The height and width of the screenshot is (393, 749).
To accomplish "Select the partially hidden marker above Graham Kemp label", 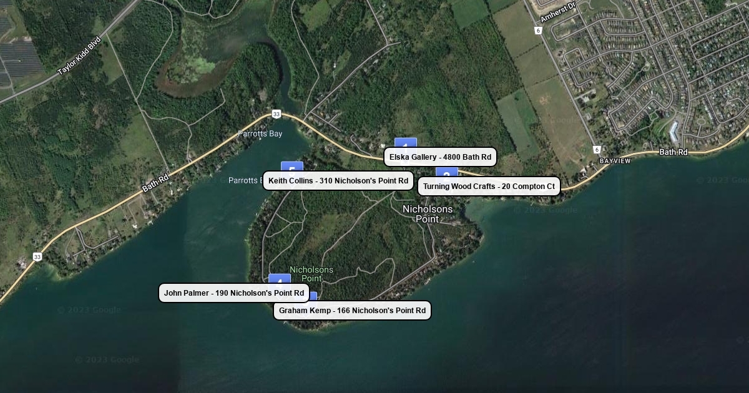I will coord(312,296).
